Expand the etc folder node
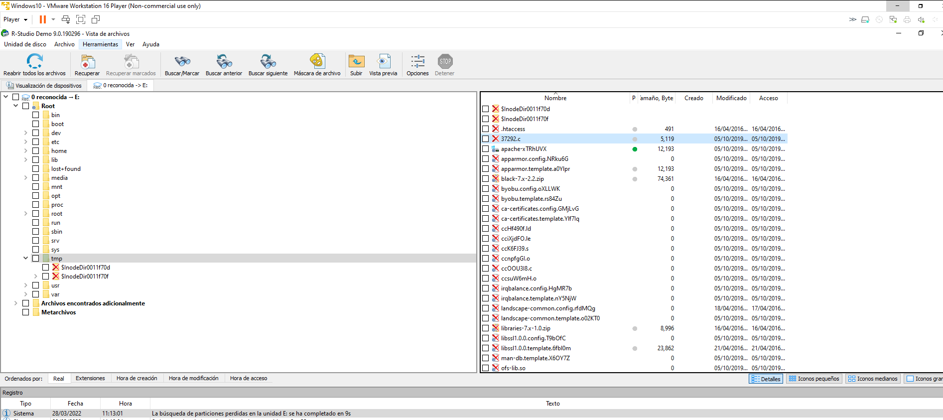The width and height of the screenshot is (943, 420). click(26, 142)
